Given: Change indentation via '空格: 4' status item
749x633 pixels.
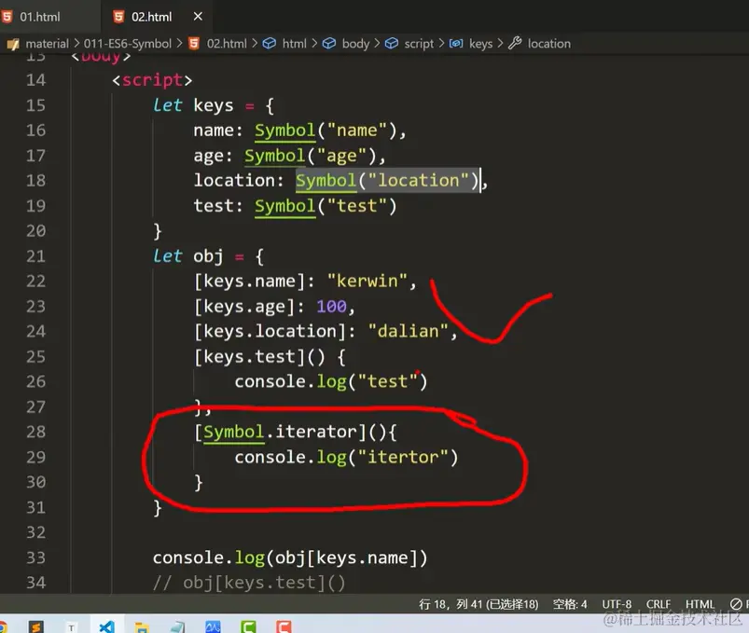Looking at the screenshot, I should pos(570,604).
